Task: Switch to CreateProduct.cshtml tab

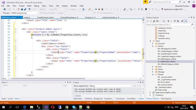Action: pyautogui.click(x=45, y=17)
